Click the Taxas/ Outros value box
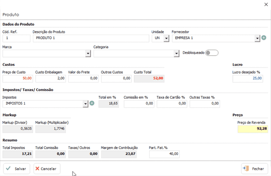Image resolution: width=271 pixels, height=176 pixels. click(x=83, y=154)
